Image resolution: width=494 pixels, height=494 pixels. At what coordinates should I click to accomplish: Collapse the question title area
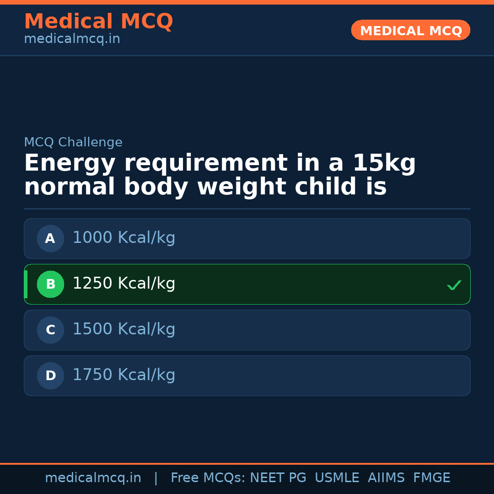point(220,174)
